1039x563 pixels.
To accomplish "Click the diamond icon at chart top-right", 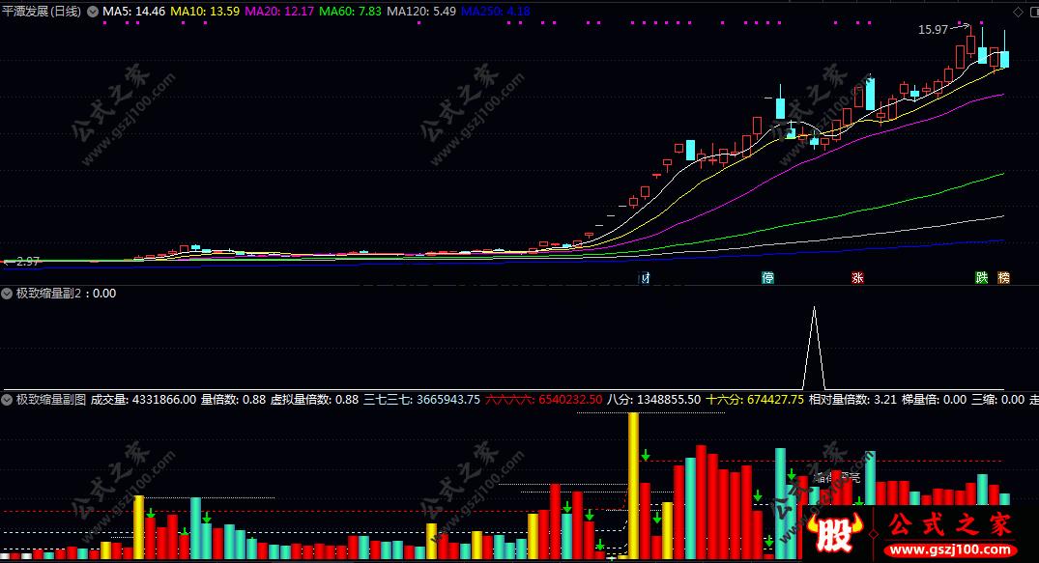I will point(1019,12).
